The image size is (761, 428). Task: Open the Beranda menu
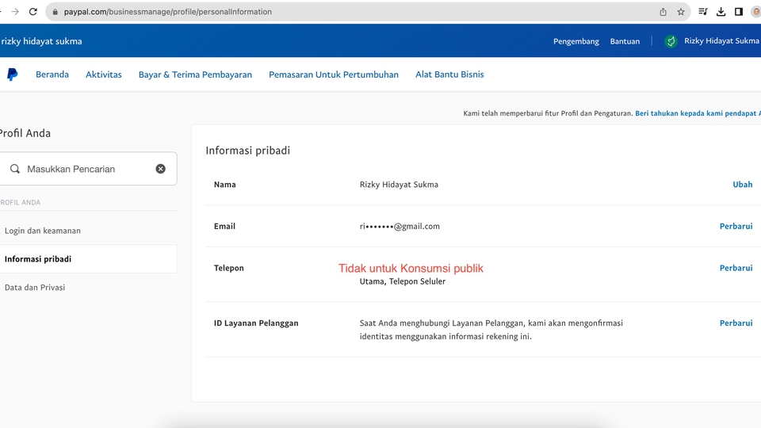52,75
